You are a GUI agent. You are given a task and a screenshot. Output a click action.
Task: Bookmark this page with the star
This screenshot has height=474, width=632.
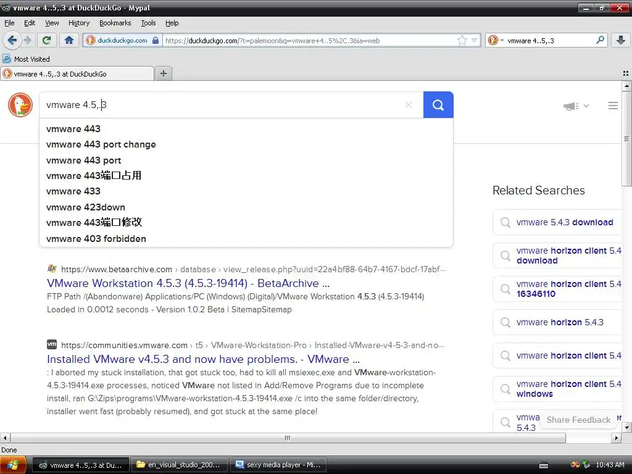[462, 40]
